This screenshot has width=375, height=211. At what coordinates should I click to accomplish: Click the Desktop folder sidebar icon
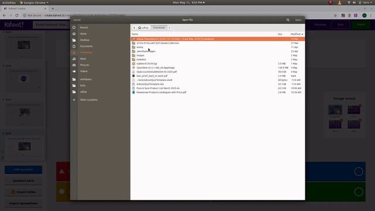[x=74, y=40]
